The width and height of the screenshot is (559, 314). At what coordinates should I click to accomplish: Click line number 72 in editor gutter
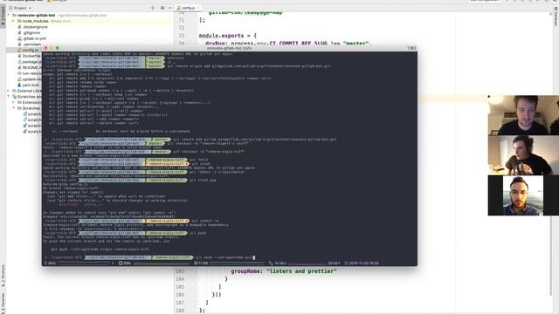[182, 28]
